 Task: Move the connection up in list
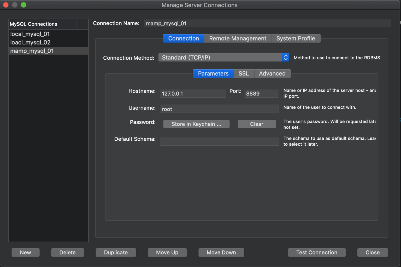[x=167, y=252]
